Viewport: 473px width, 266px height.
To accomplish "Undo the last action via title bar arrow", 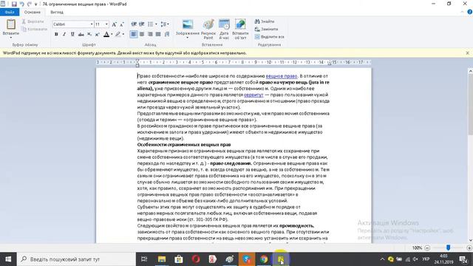I will (21, 4).
